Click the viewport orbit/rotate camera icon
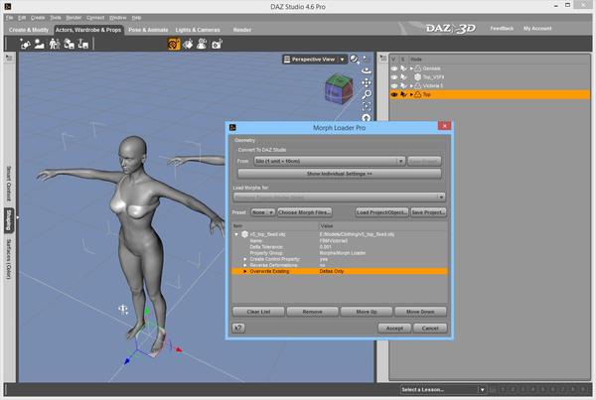 (367, 71)
